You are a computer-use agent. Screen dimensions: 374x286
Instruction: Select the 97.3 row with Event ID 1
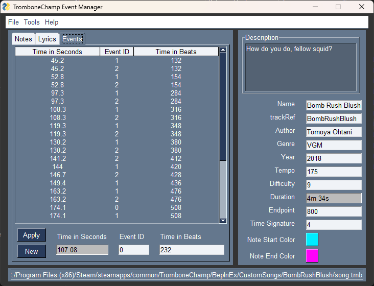[x=116, y=93]
